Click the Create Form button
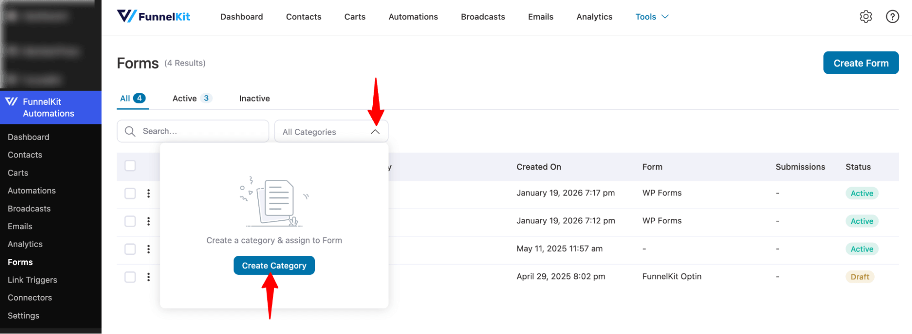The image size is (912, 334). pos(861,63)
